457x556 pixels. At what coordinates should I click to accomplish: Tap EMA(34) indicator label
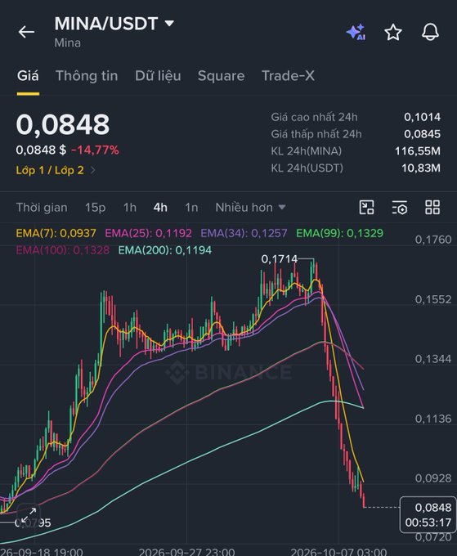pos(244,233)
